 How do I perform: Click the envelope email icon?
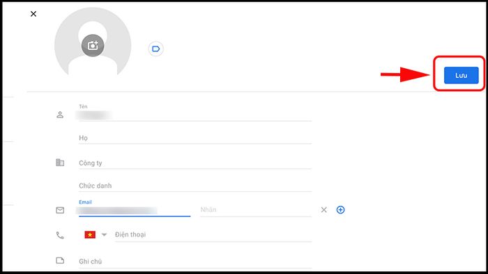pyautogui.click(x=60, y=210)
